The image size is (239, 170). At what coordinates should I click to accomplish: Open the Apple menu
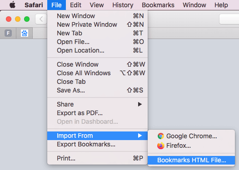13,5
